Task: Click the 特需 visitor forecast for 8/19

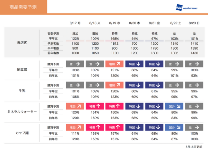Action: 114,33
